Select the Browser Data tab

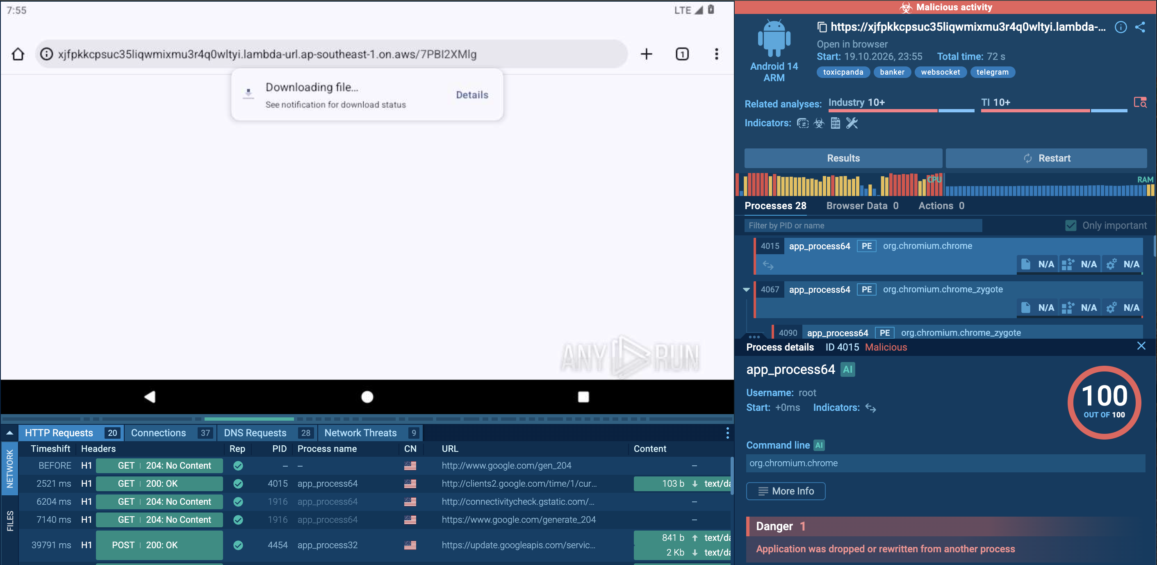click(862, 206)
